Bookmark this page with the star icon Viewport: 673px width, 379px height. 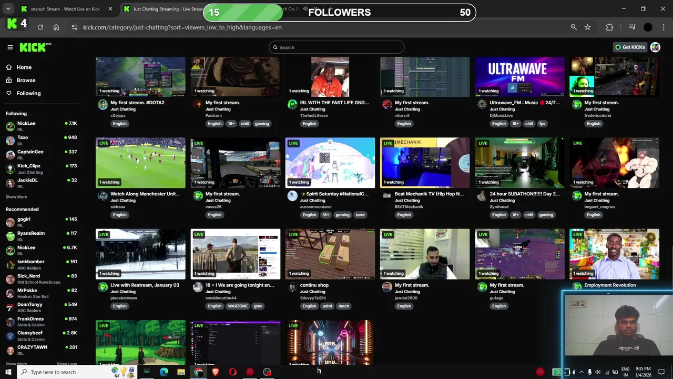[x=588, y=27]
